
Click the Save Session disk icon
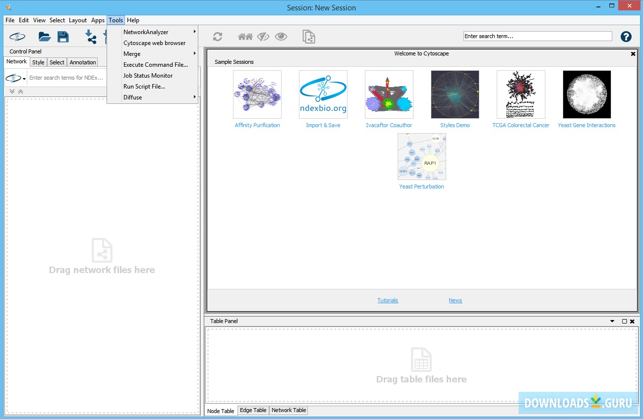point(63,36)
